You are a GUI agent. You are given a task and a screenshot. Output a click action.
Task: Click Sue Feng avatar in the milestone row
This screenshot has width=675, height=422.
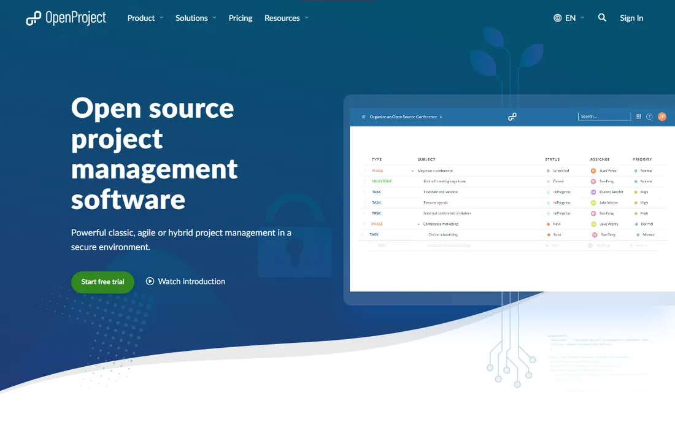click(593, 182)
